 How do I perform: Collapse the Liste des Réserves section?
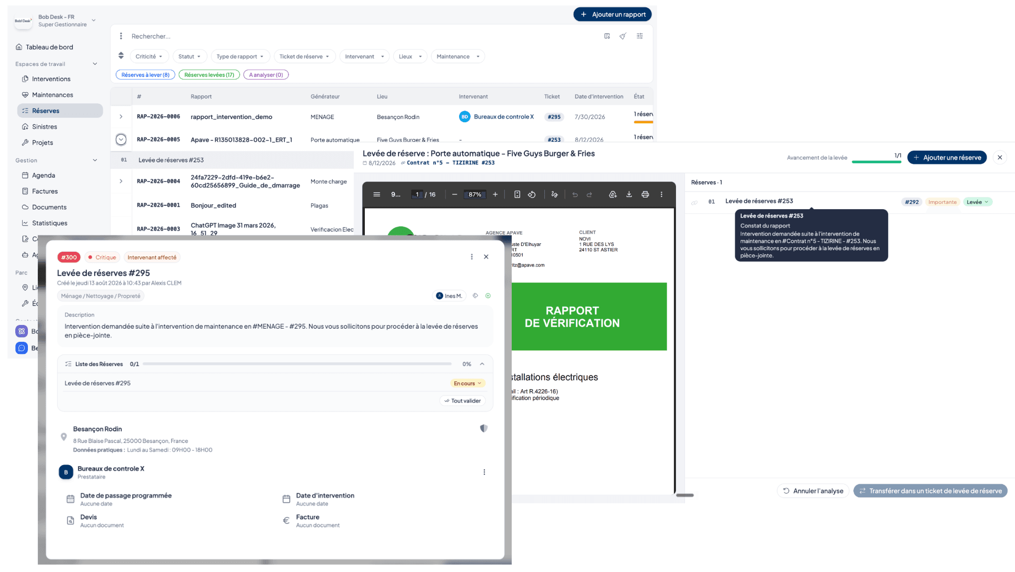(482, 364)
